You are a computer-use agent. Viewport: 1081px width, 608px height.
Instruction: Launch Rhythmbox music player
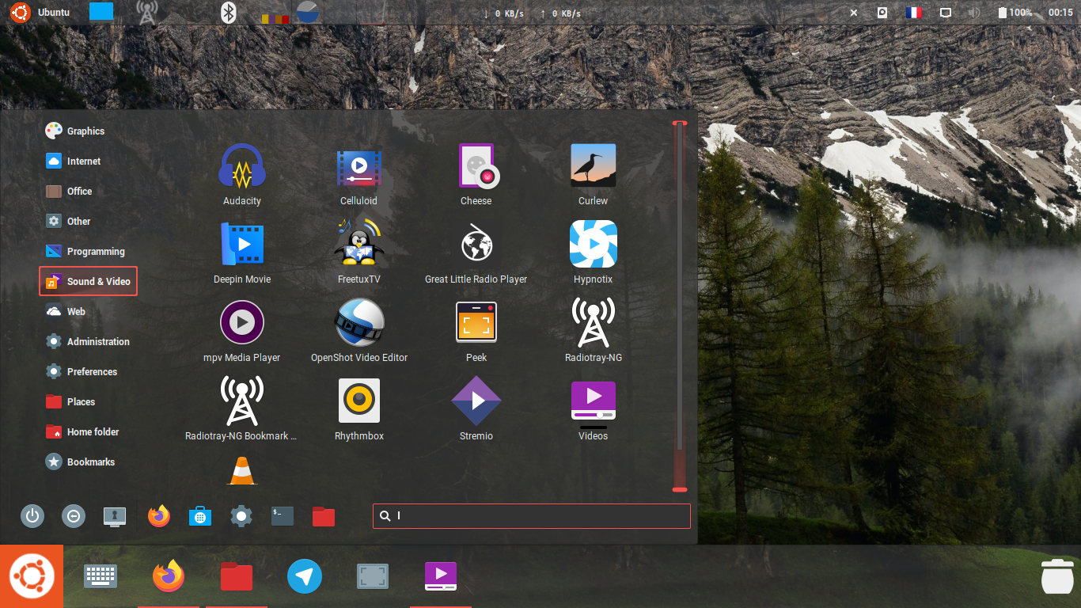point(359,410)
